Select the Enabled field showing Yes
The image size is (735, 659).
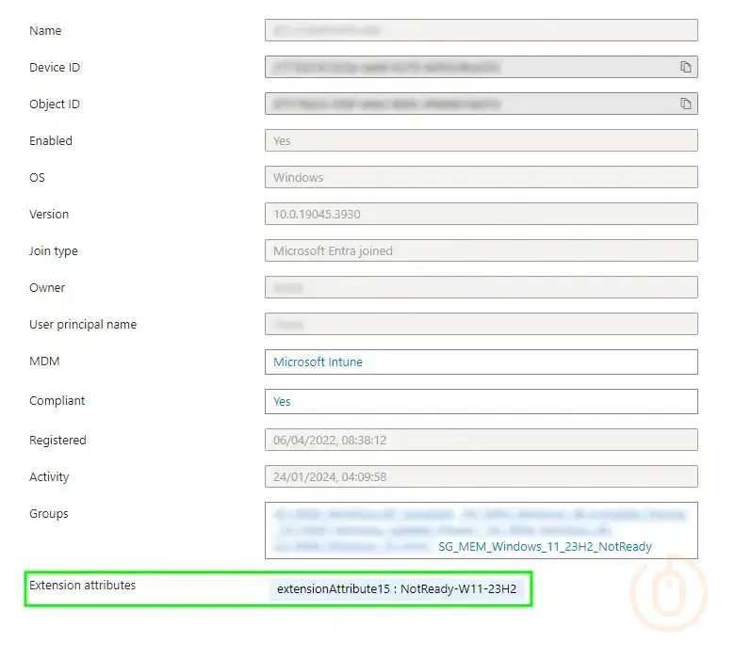[x=481, y=140]
